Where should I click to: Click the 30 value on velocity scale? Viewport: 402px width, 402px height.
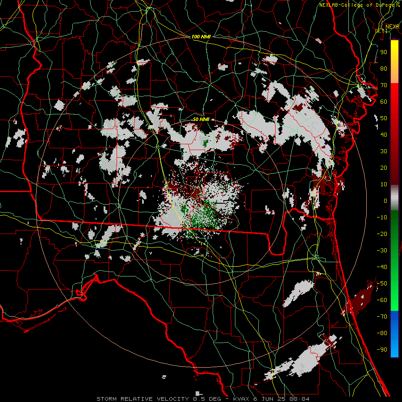pos(384,151)
